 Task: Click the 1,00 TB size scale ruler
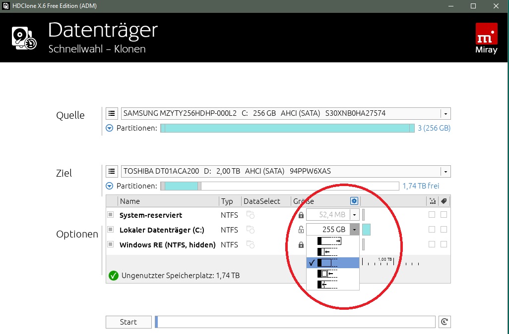pyautogui.click(x=390, y=262)
